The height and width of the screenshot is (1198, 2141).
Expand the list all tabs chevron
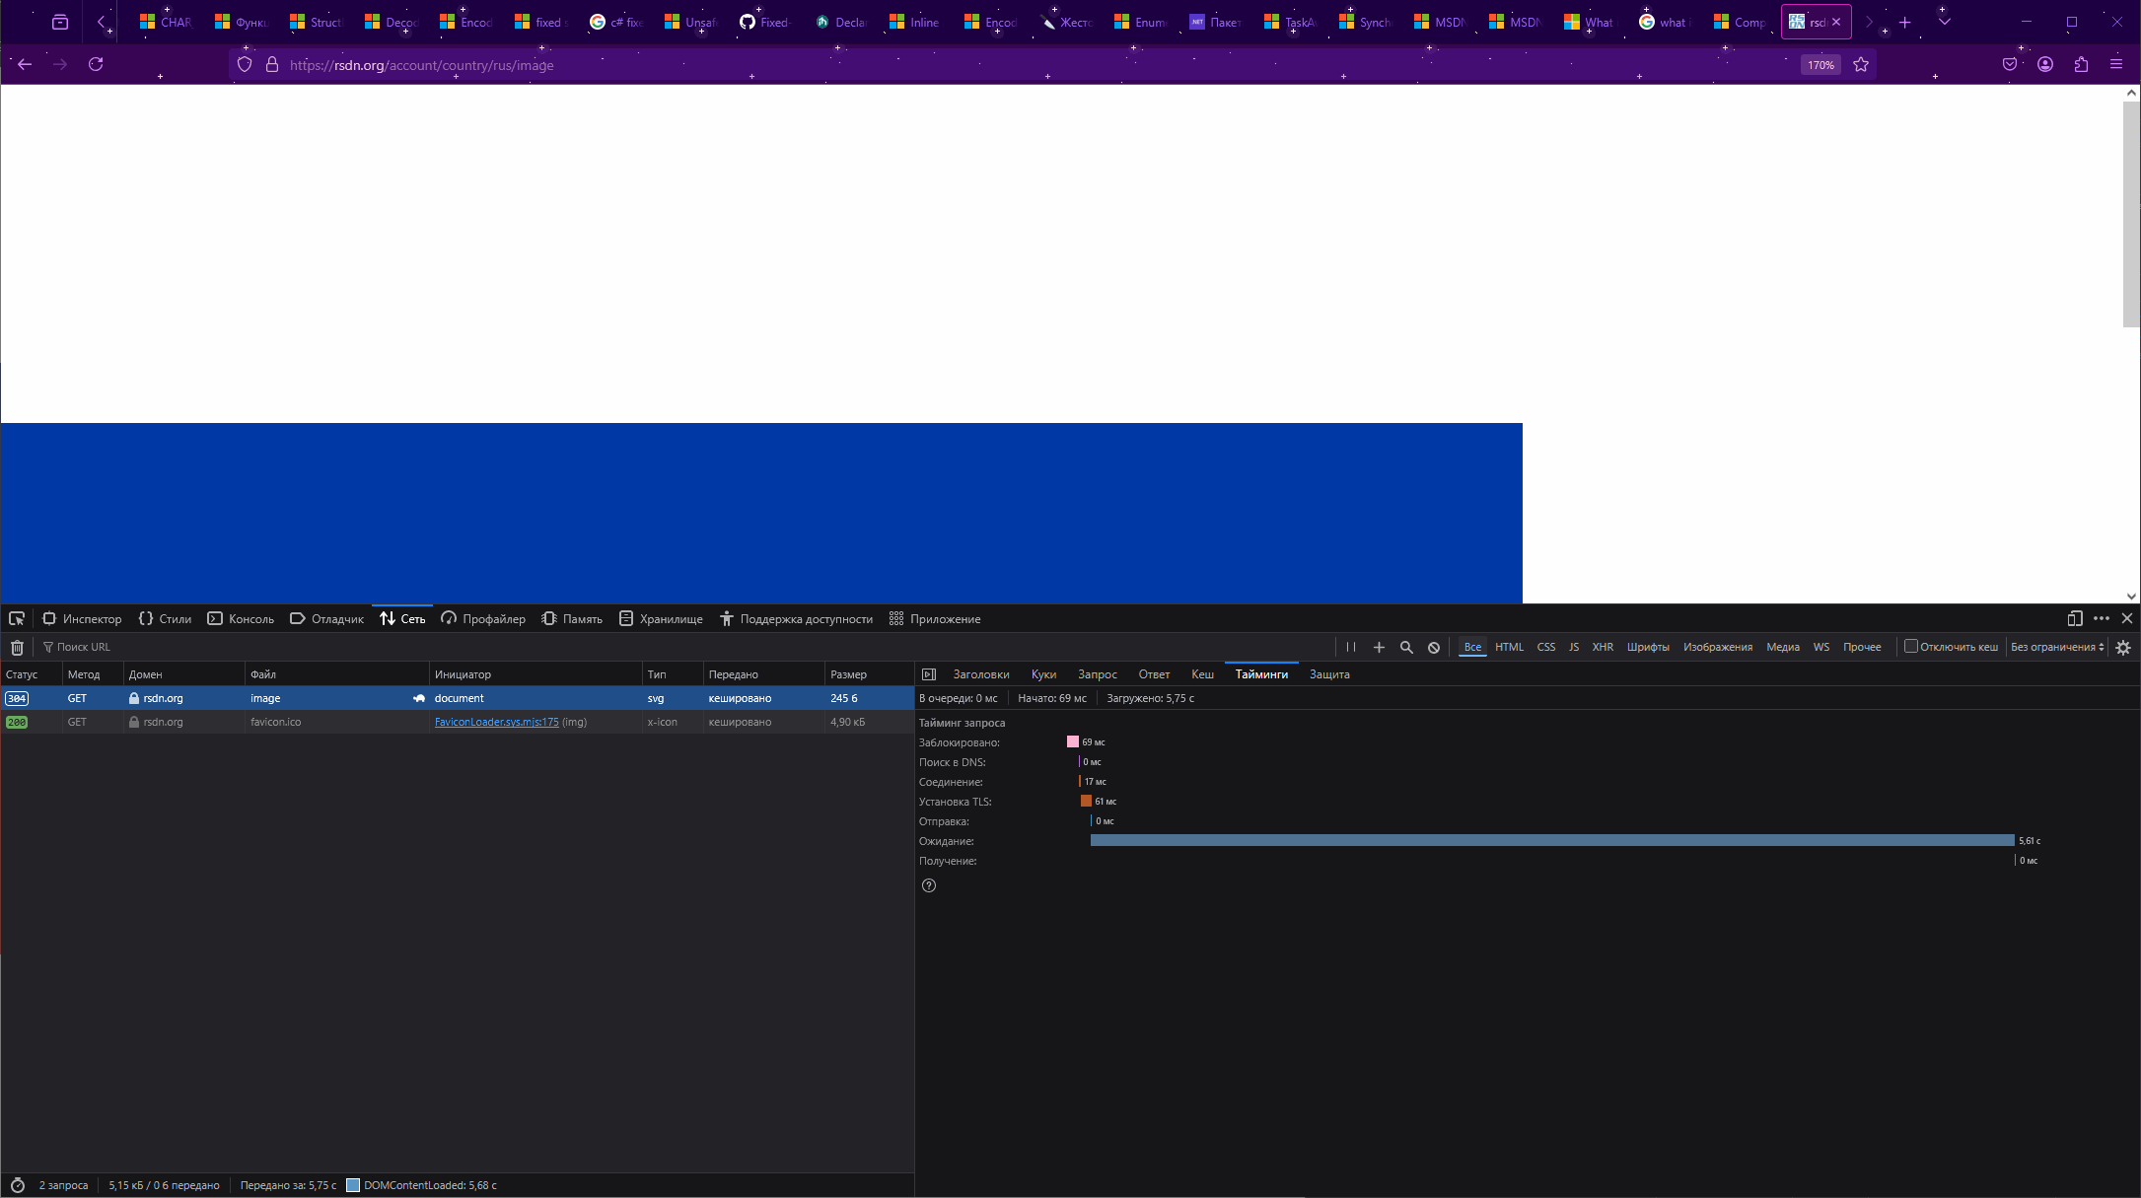[x=1944, y=22]
